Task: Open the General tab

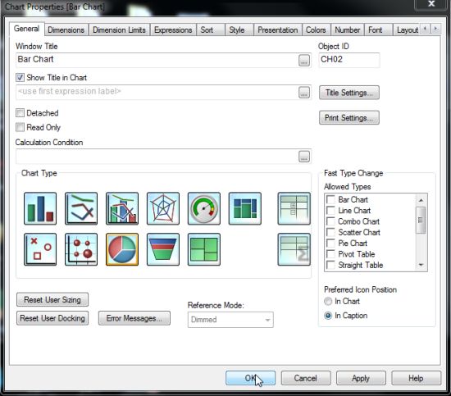Action: [x=27, y=29]
